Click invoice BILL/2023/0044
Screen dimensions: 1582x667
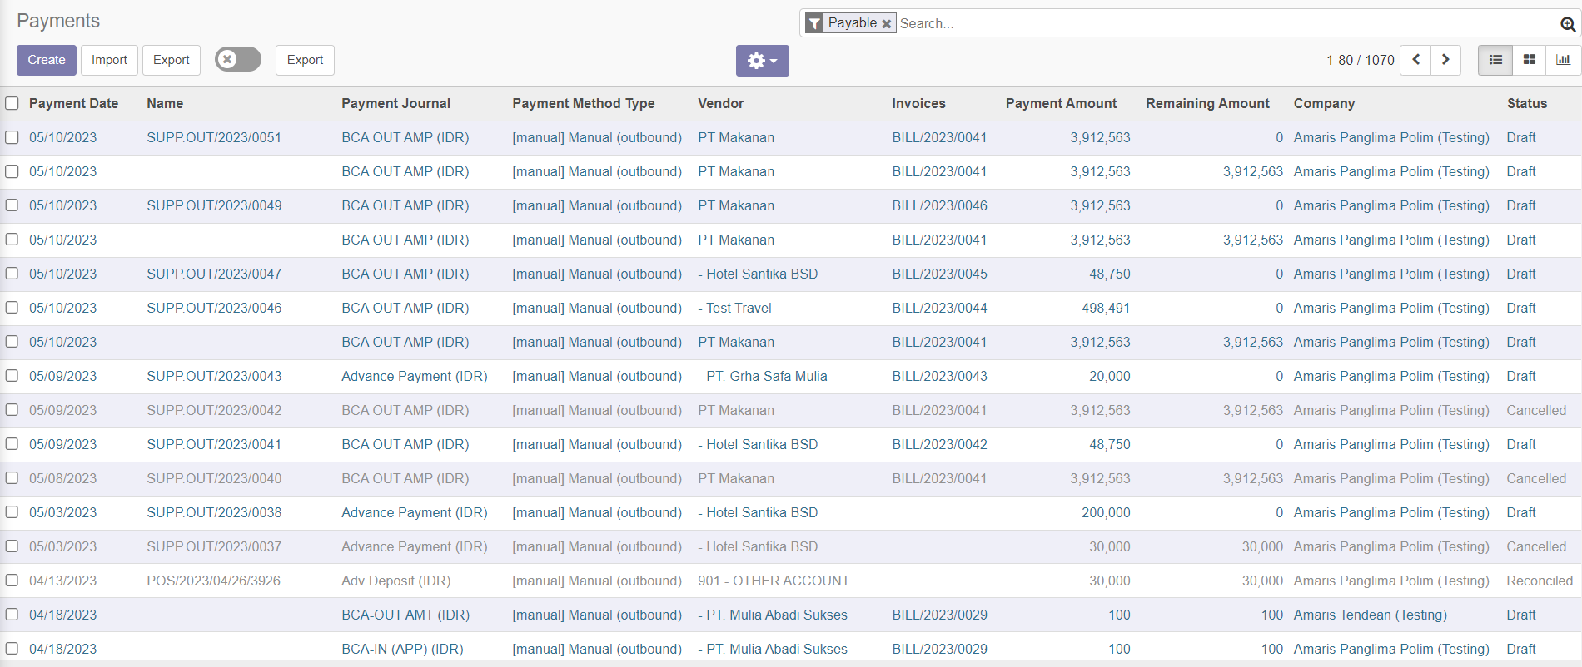click(x=939, y=308)
